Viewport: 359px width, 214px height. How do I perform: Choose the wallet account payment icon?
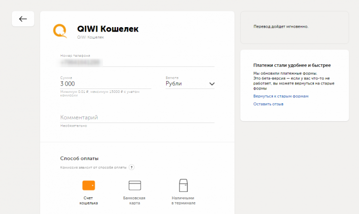(89, 185)
